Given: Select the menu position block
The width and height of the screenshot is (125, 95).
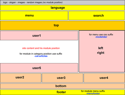Looking at the screenshot, I should (34, 15).
